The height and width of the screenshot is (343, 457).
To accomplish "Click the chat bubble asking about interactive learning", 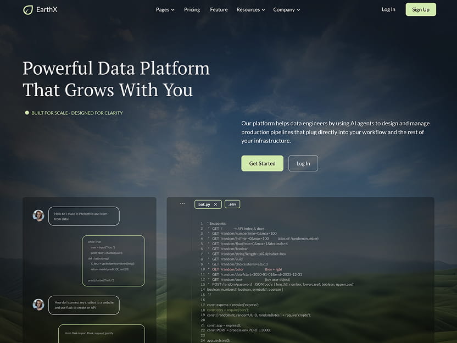I will (83, 216).
